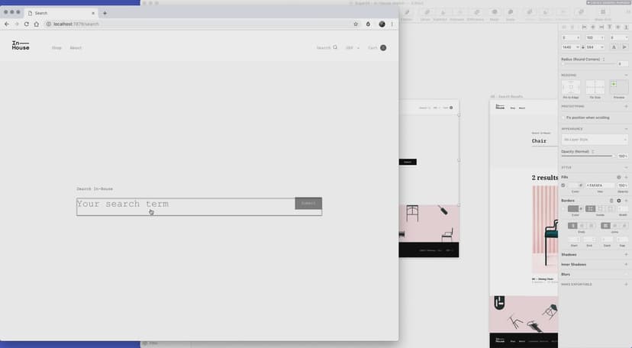Screen dimensions: 632x348
Task: Open the Opacity blend mode dropdown
Action: coord(593,151)
